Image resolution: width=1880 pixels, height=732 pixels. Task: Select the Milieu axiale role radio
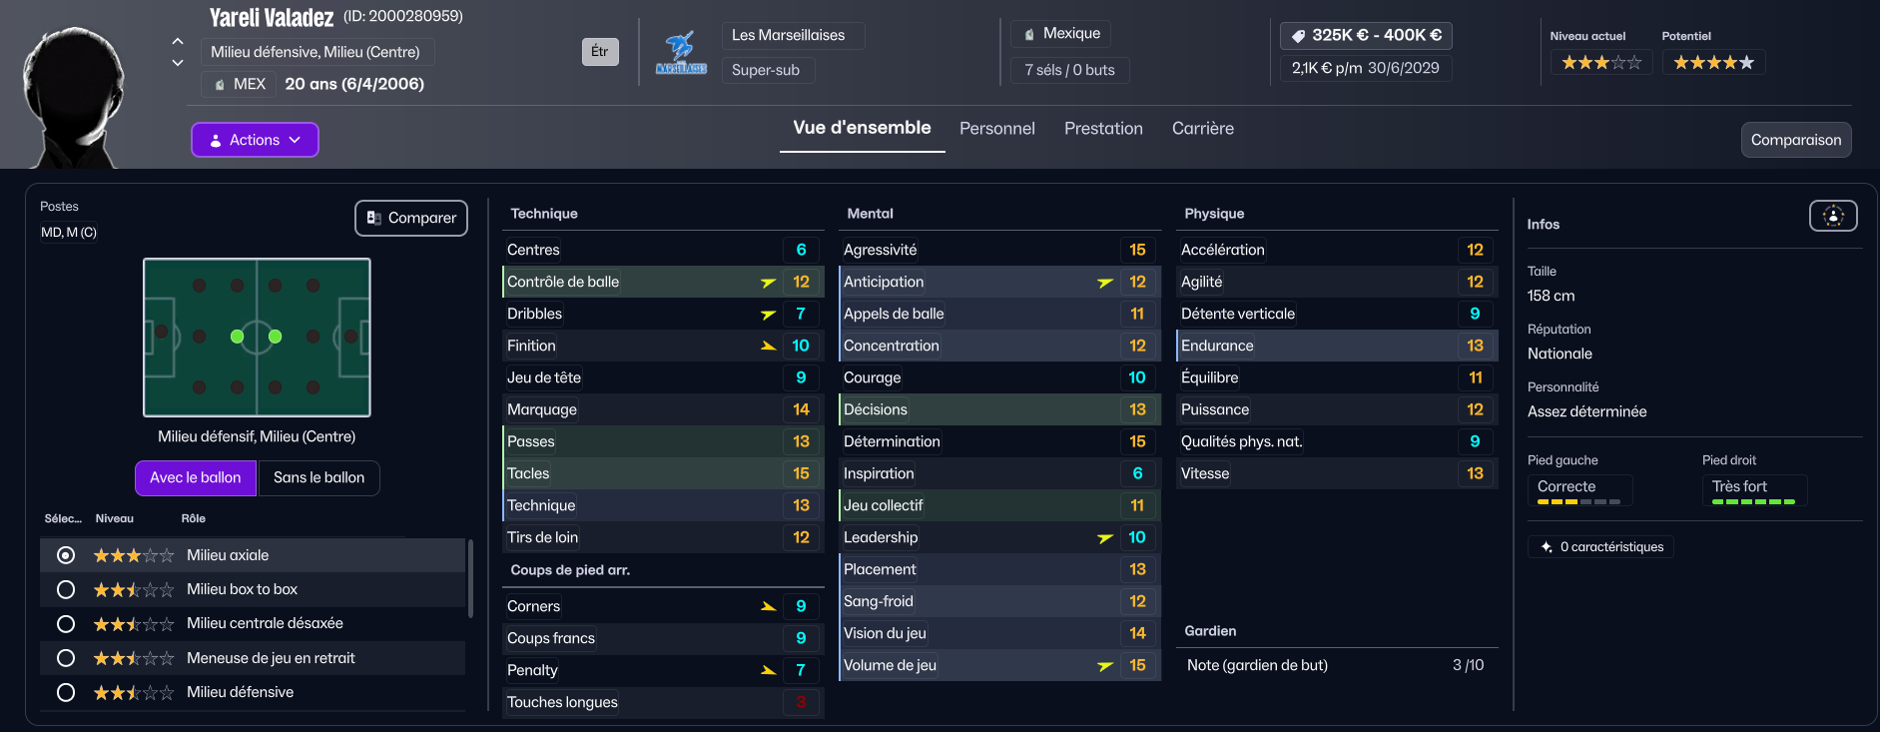(x=66, y=555)
